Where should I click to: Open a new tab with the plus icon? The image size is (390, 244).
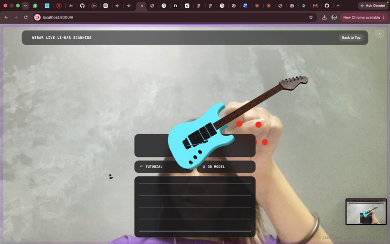tap(338, 6)
